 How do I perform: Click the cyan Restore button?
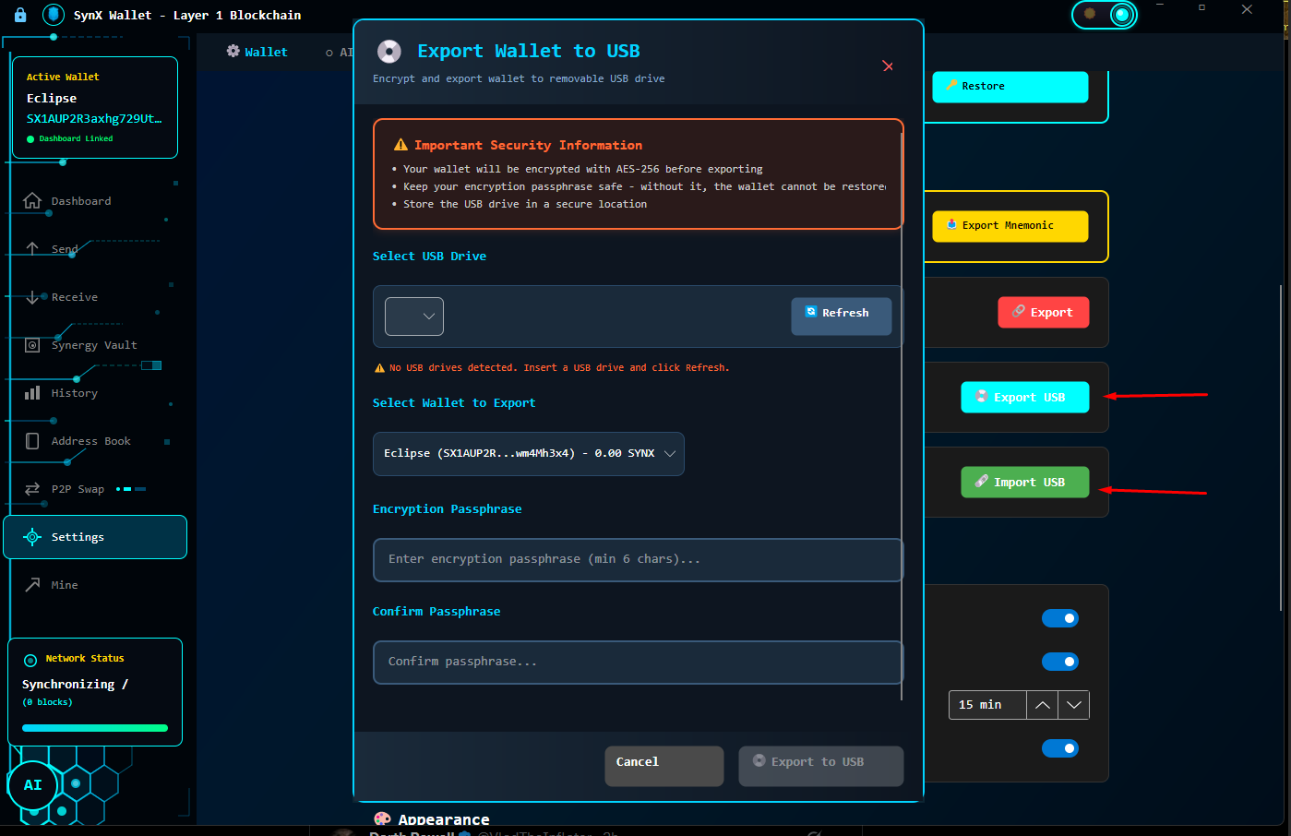pos(1010,87)
